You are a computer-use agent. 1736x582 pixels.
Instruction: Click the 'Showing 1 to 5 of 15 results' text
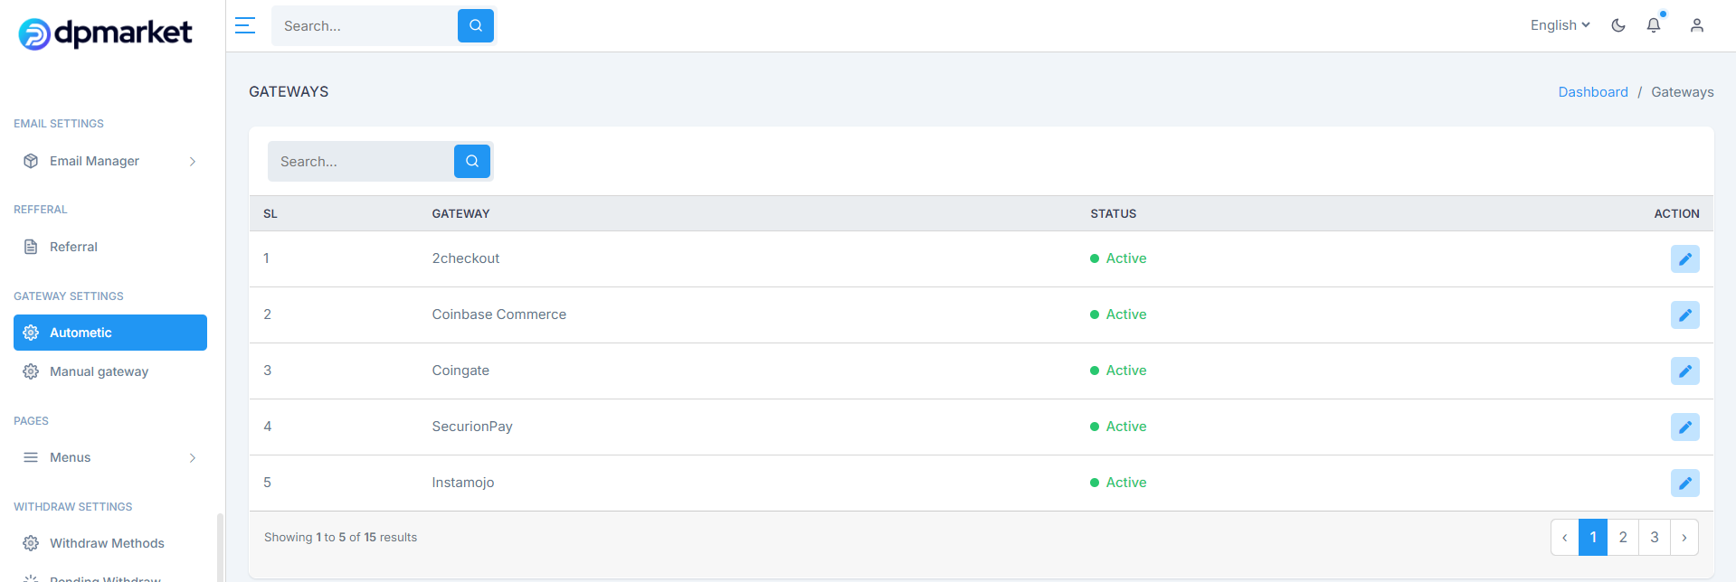[x=340, y=537]
